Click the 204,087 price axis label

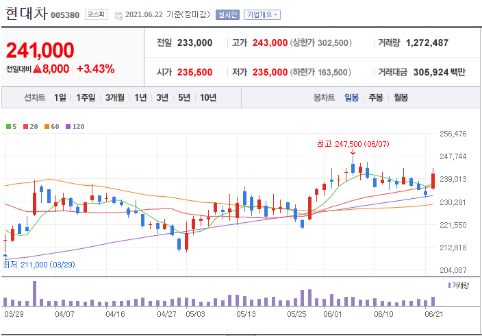(453, 270)
